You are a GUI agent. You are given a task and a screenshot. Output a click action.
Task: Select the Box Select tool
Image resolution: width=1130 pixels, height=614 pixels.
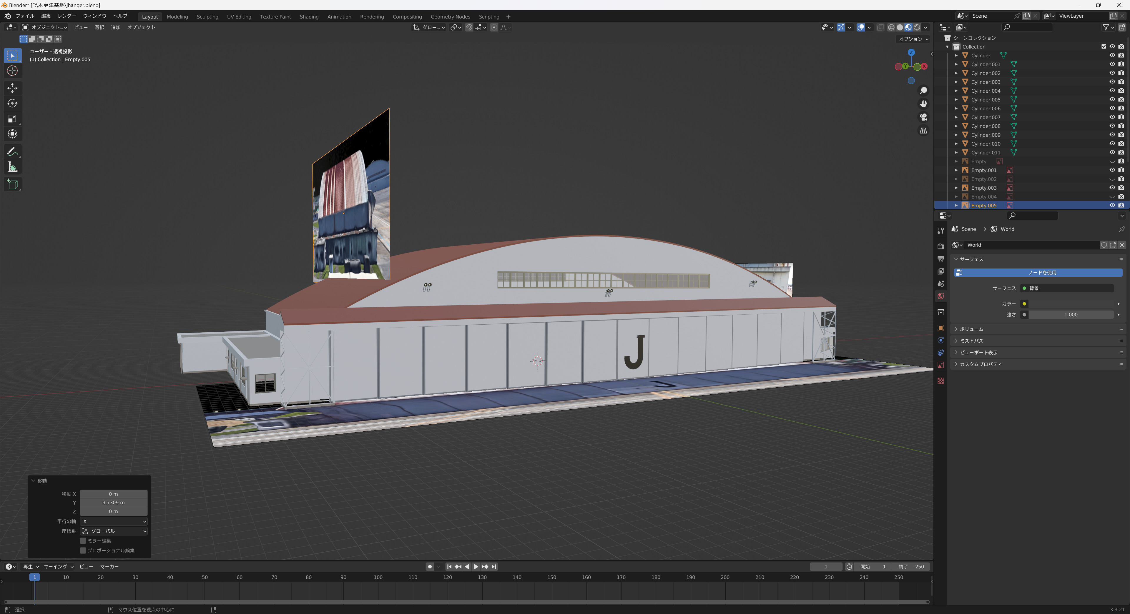click(12, 55)
